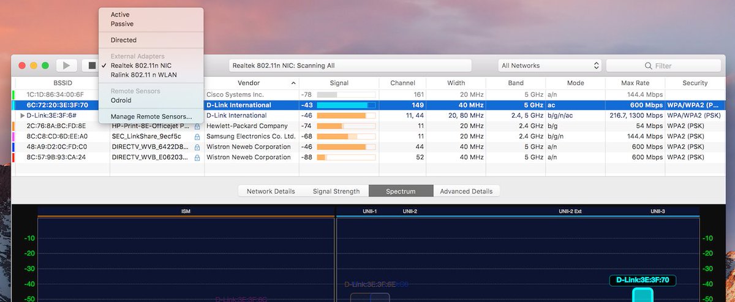Select Odroid remote sensor
This screenshot has height=302, width=735.
click(121, 100)
